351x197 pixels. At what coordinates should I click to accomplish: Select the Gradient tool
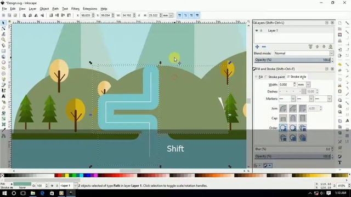[x=3, y=119]
